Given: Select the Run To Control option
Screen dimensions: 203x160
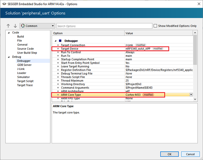Looking at the screenshot, I should [122, 52].
